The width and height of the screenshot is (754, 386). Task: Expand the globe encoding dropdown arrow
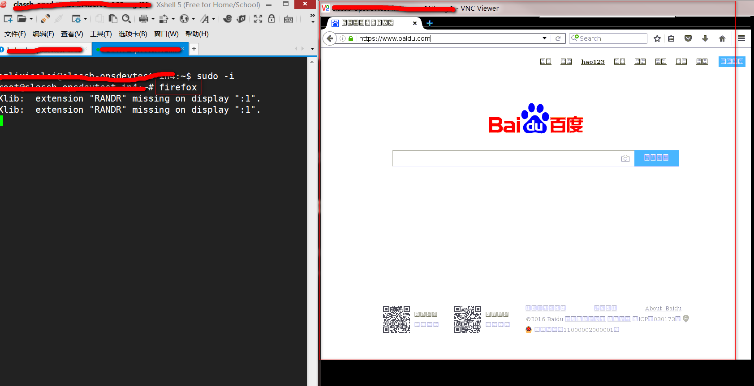click(x=193, y=19)
